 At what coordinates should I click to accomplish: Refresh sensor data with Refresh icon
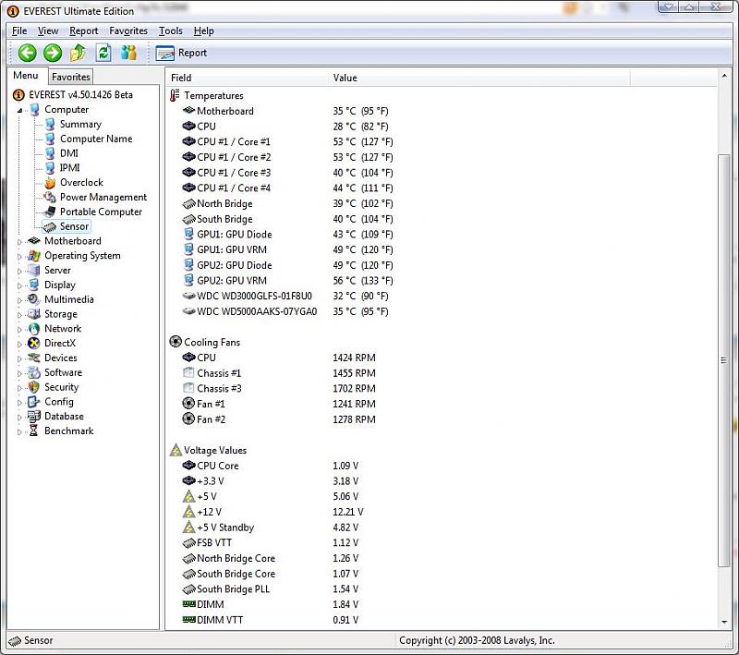[103, 53]
